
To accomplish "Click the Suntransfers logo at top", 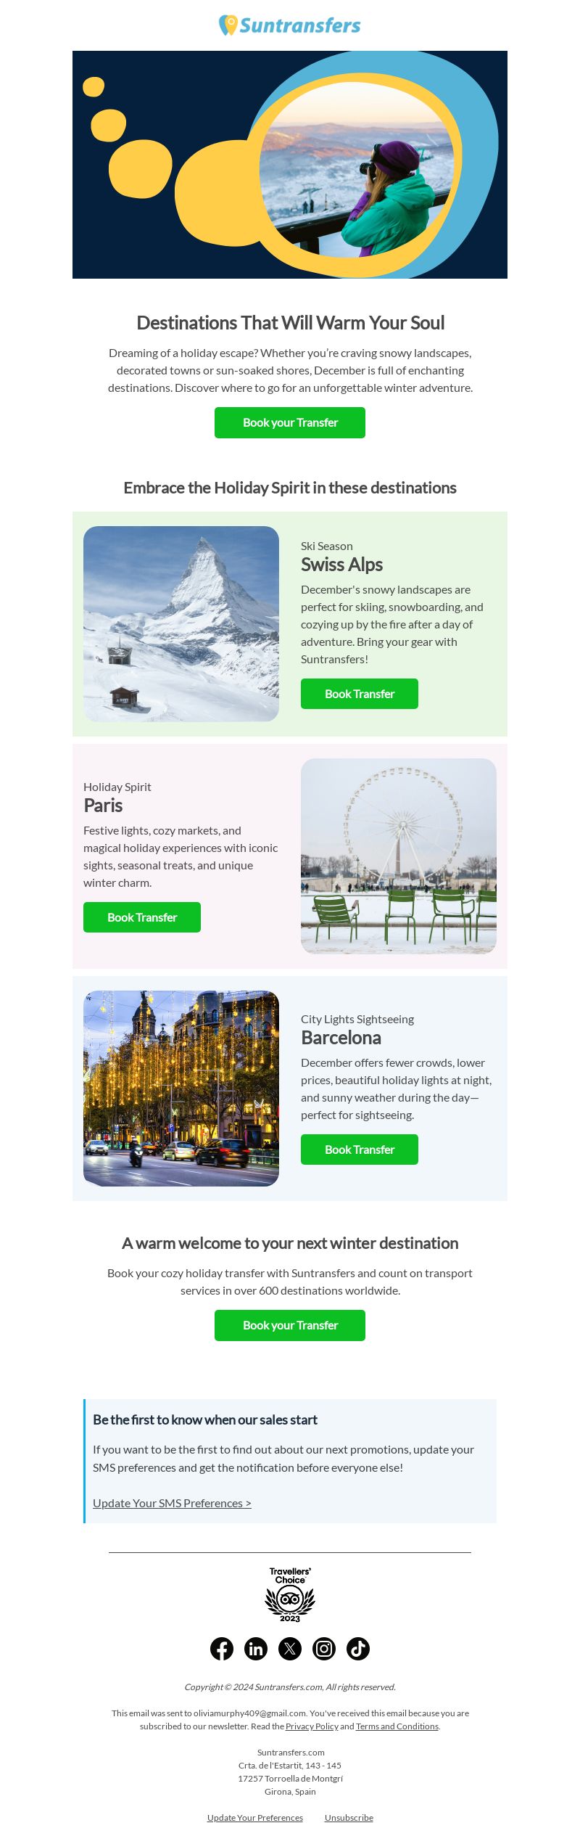I will pyautogui.click(x=290, y=25).
